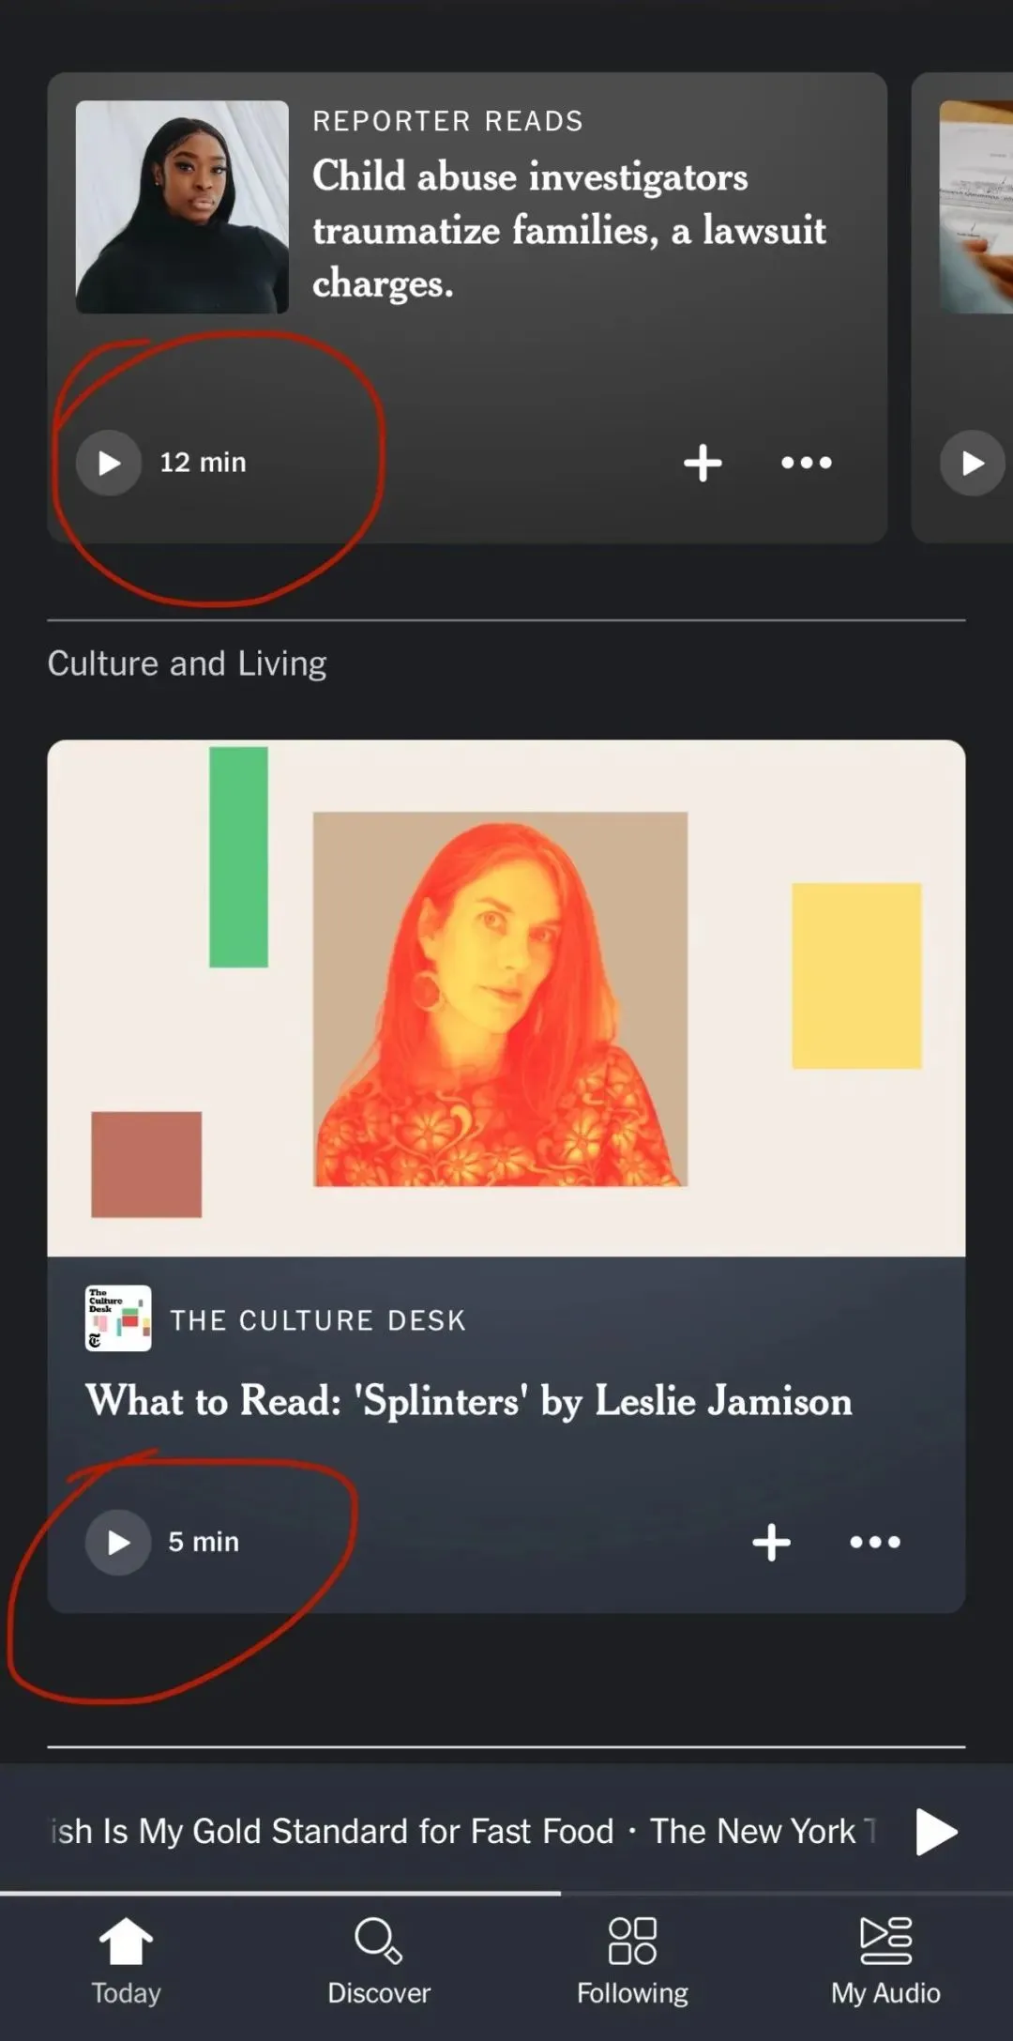The width and height of the screenshot is (1013, 2041).
Task: Open What to Read: 'Splinters' title
Action: 469,1401
